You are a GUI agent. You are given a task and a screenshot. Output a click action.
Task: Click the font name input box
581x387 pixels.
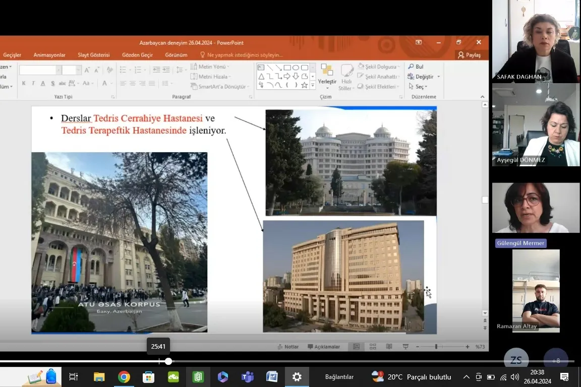(x=37, y=70)
